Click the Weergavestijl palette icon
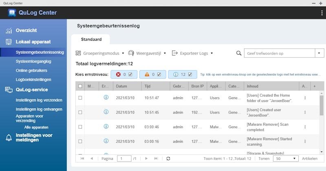Viewport: 326px width, 171px height. pyautogui.click(x=131, y=53)
